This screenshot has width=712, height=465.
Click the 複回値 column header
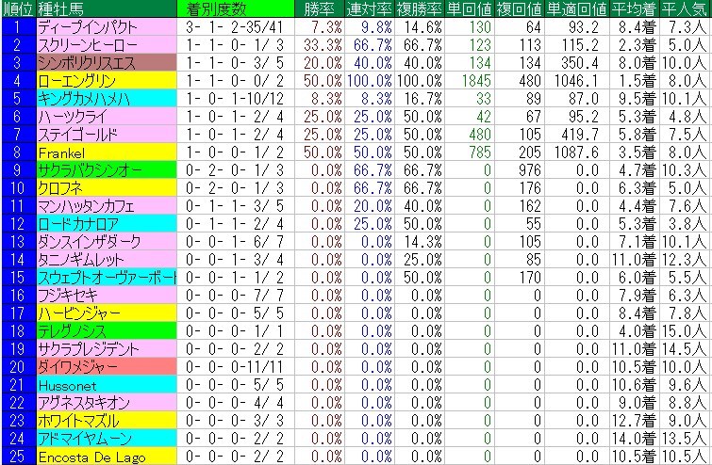click(520, 8)
